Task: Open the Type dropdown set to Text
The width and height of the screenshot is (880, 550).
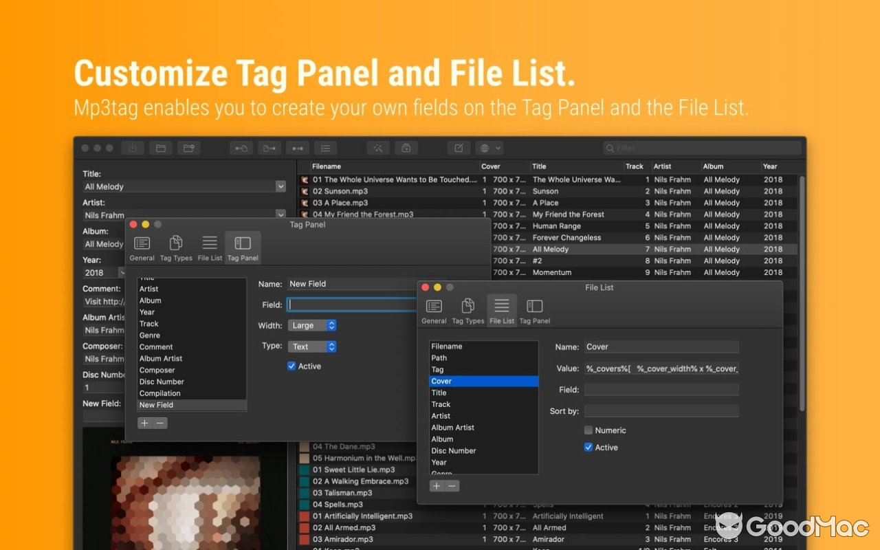Action: [x=312, y=346]
